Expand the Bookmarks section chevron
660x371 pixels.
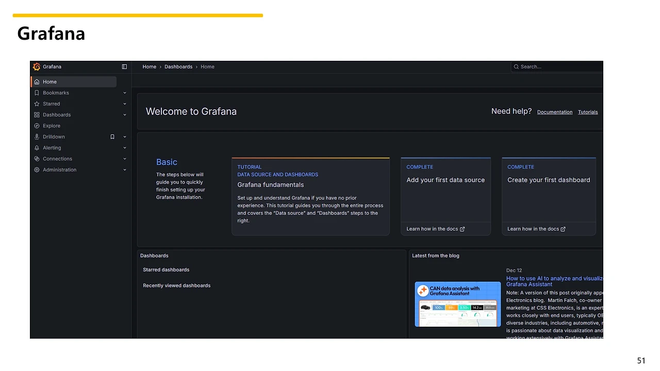[x=125, y=93]
